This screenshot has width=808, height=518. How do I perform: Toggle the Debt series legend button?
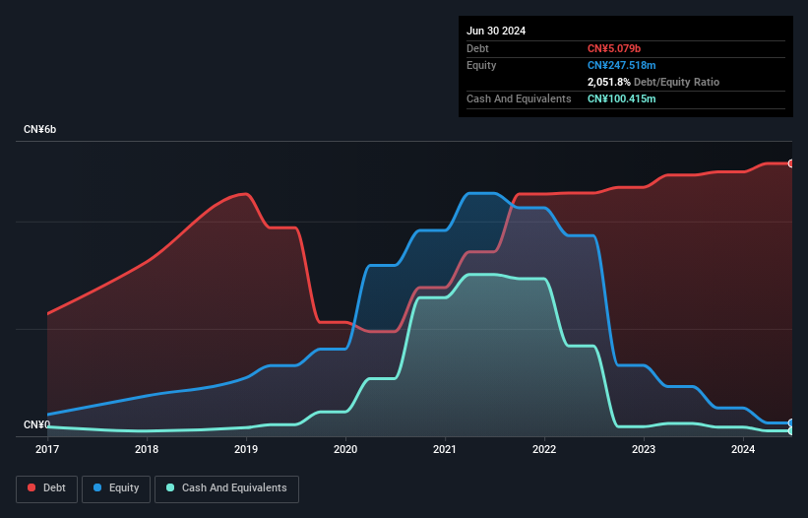(47, 488)
